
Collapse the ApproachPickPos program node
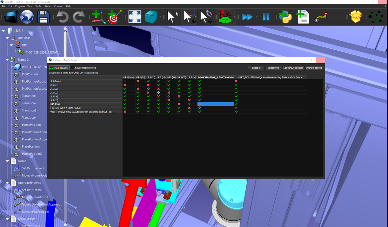click(x=7, y=183)
